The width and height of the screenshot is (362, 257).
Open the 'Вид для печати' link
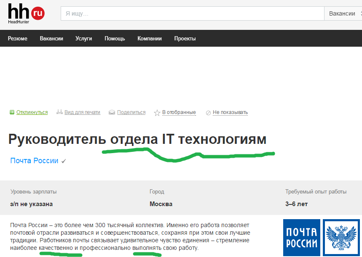tap(83, 112)
